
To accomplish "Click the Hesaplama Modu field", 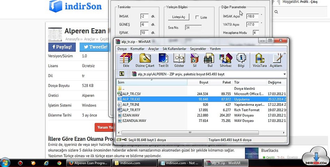I will click(256, 33).
